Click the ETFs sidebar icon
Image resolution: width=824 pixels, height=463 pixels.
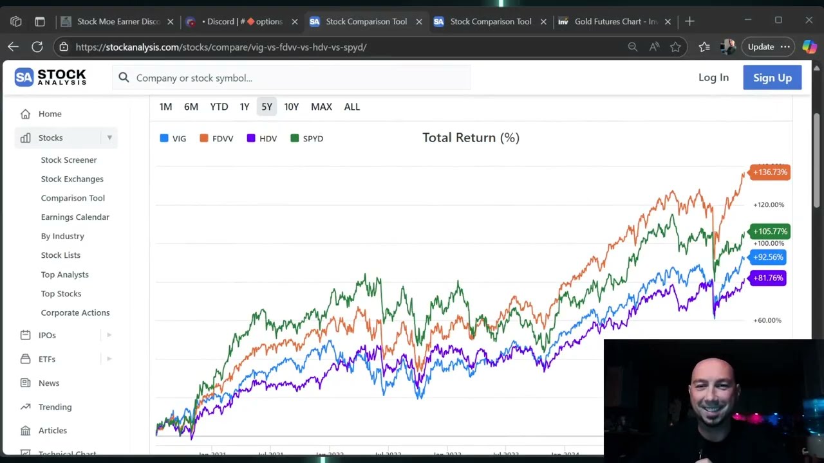coord(25,359)
